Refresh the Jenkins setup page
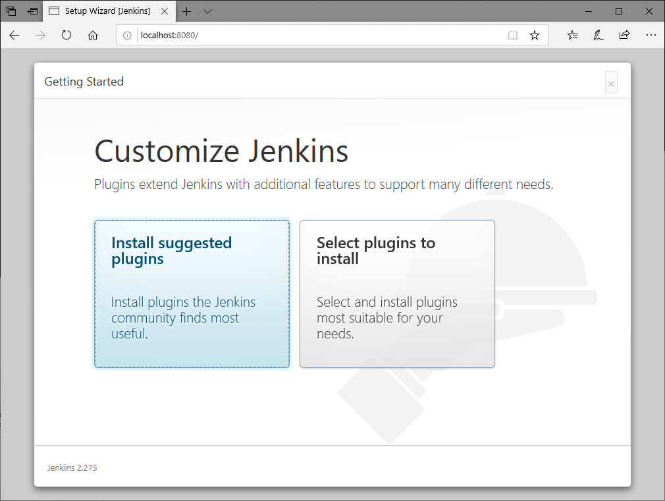The width and height of the screenshot is (665, 501). (66, 35)
